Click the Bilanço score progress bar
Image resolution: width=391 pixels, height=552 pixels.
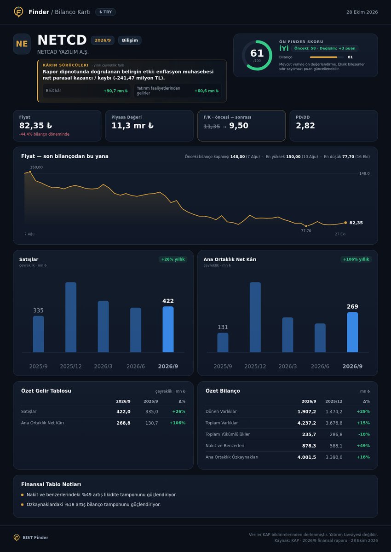tap(327, 57)
